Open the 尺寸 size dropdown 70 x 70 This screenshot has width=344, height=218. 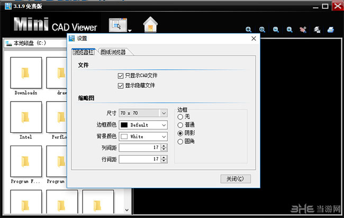pyautogui.click(x=143, y=113)
